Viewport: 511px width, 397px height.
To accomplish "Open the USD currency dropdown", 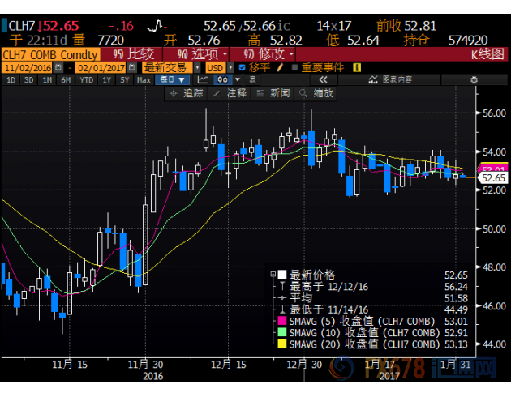I will pyautogui.click(x=220, y=68).
